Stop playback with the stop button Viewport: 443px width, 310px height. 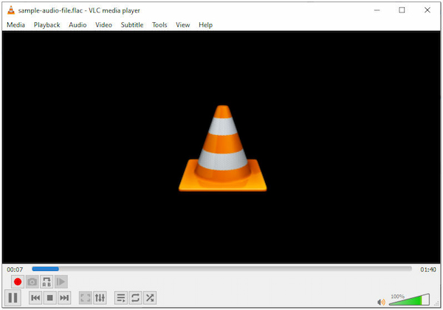tap(50, 298)
